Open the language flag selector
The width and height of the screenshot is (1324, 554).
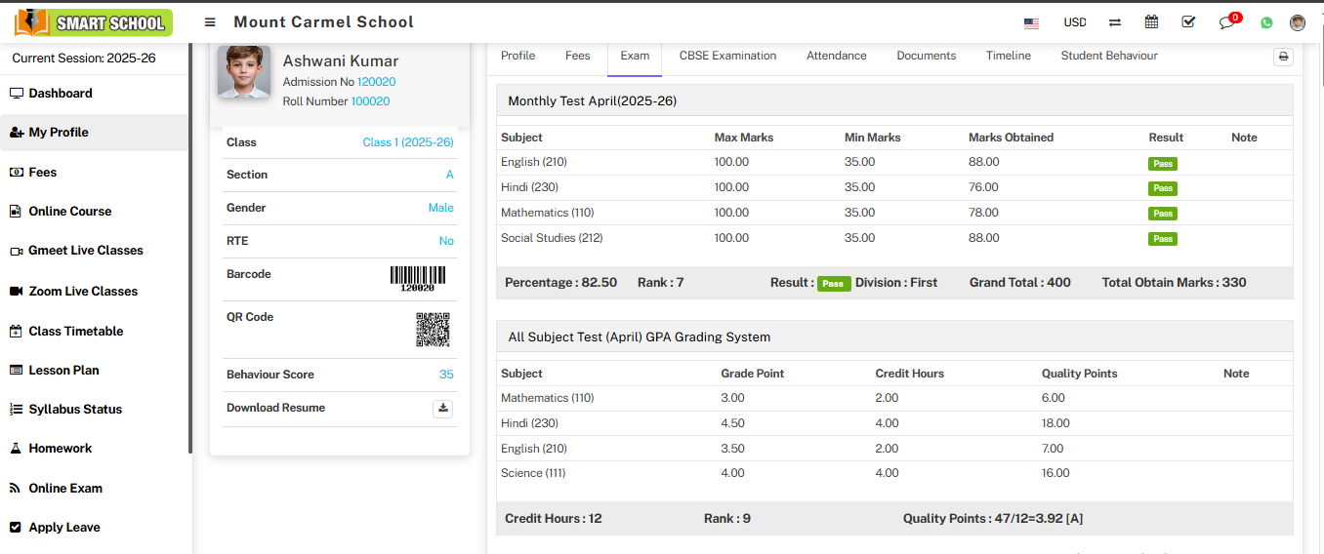[1031, 22]
